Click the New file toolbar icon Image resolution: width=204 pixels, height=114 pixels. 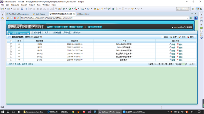[x=2, y=9]
